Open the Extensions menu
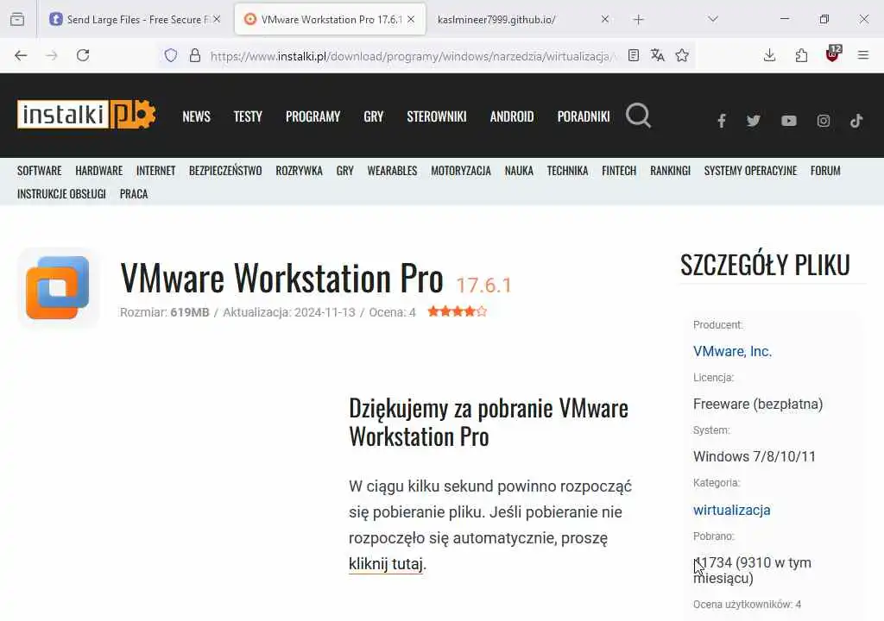 801,55
